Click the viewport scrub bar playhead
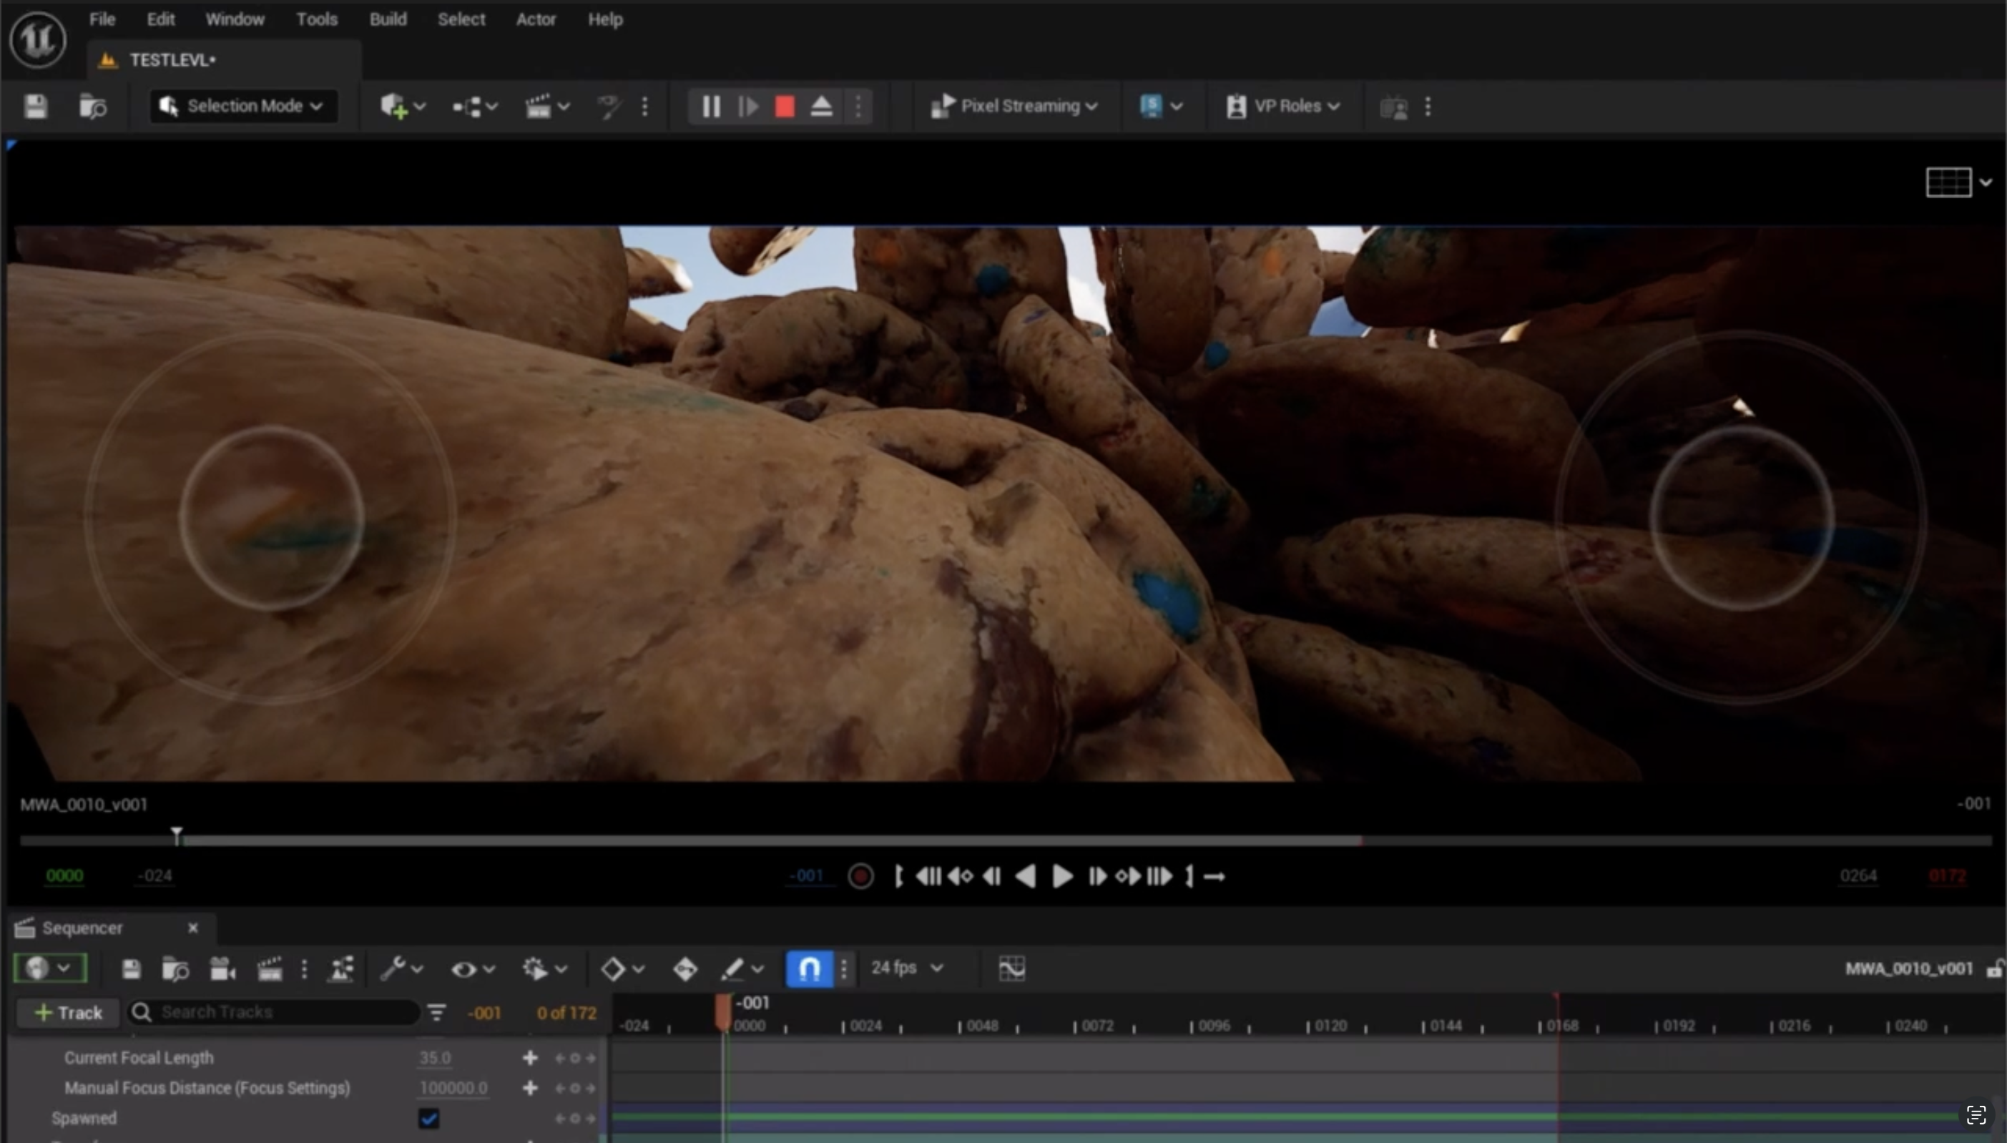Image resolution: width=2007 pixels, height=1143 pixels. pos(177,836)
